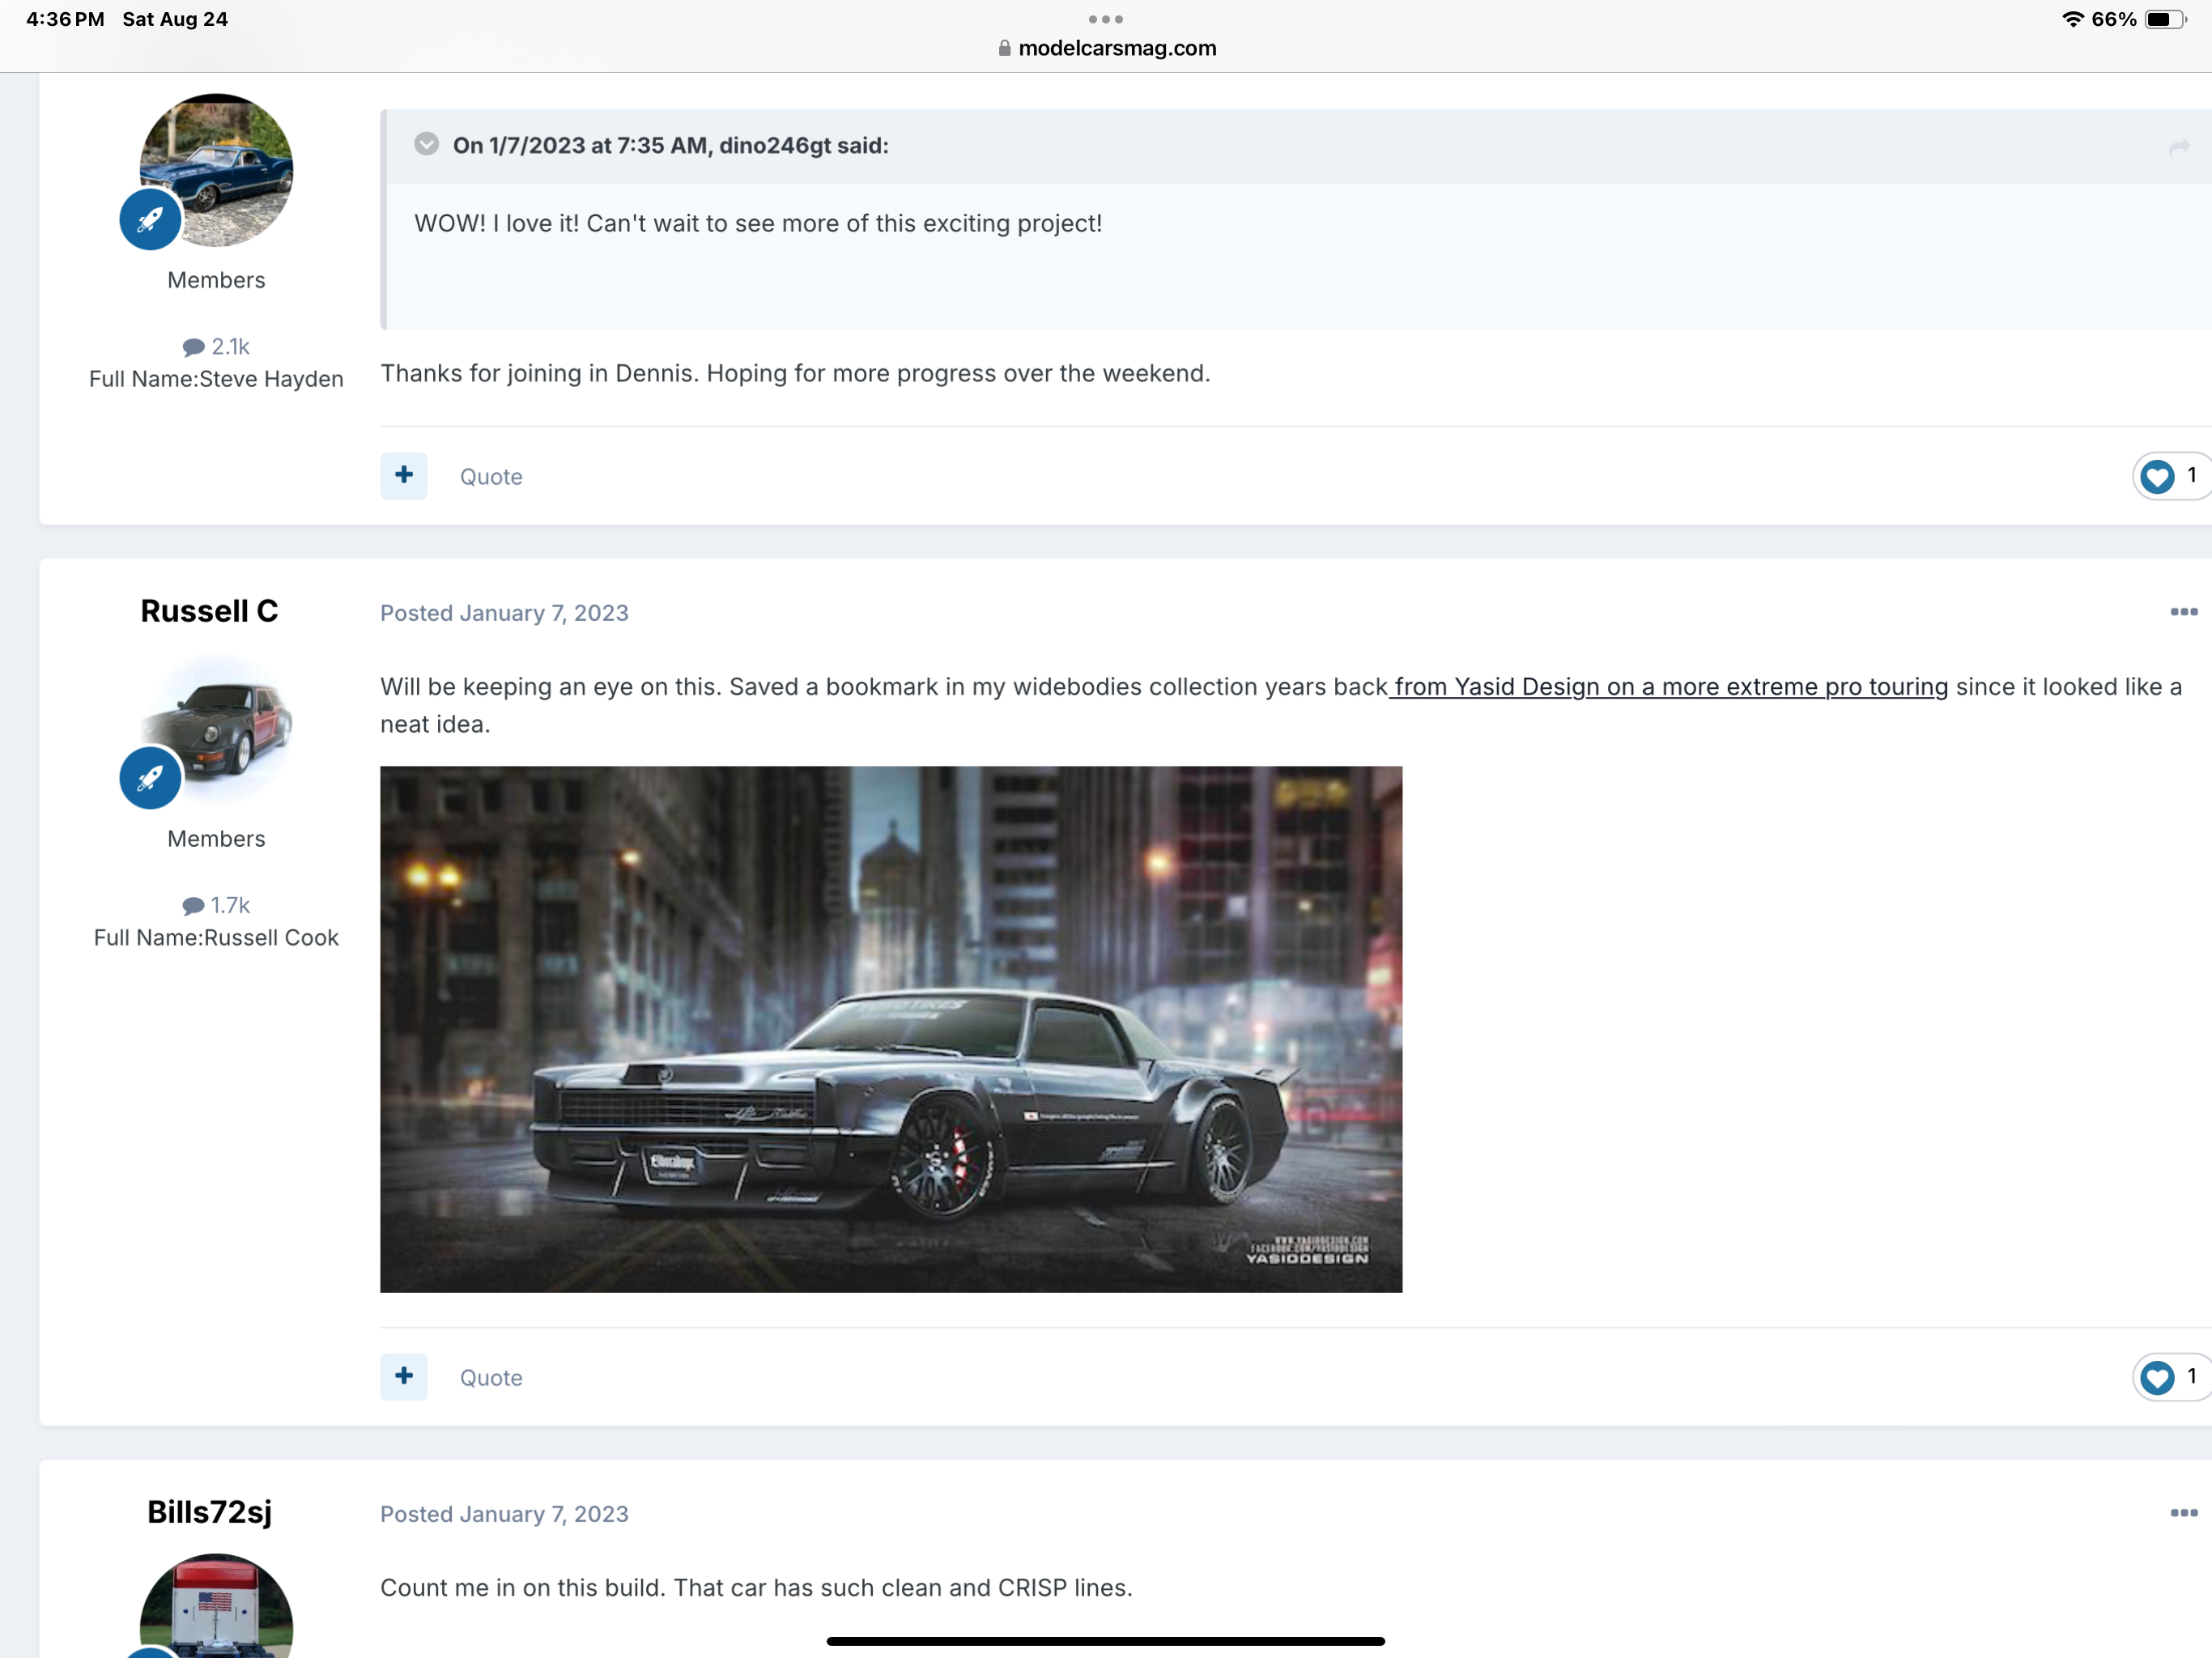Tap the Wi-Fi status icon

click(x=2072, y=19)
